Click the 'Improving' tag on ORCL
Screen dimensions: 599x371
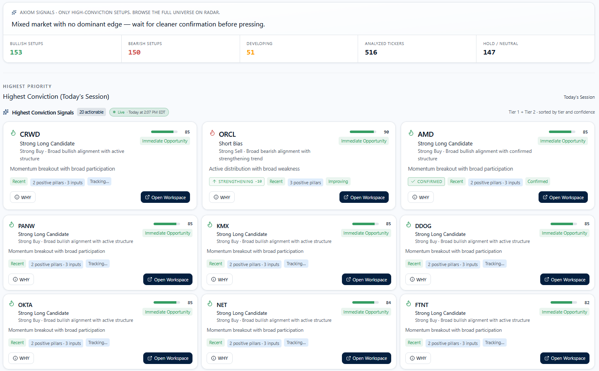coord(338,181)
